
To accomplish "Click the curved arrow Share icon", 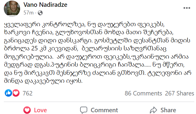I will click(x=153, y=110).
